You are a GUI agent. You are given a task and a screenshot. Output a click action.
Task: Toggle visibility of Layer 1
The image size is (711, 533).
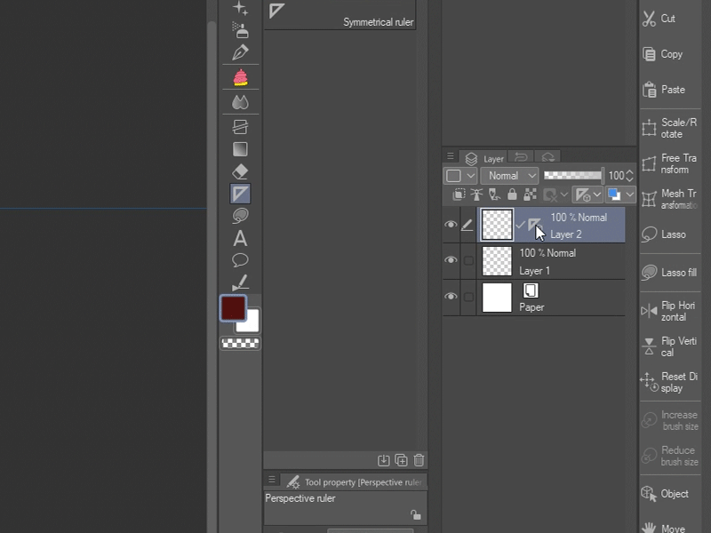point(451,260)
